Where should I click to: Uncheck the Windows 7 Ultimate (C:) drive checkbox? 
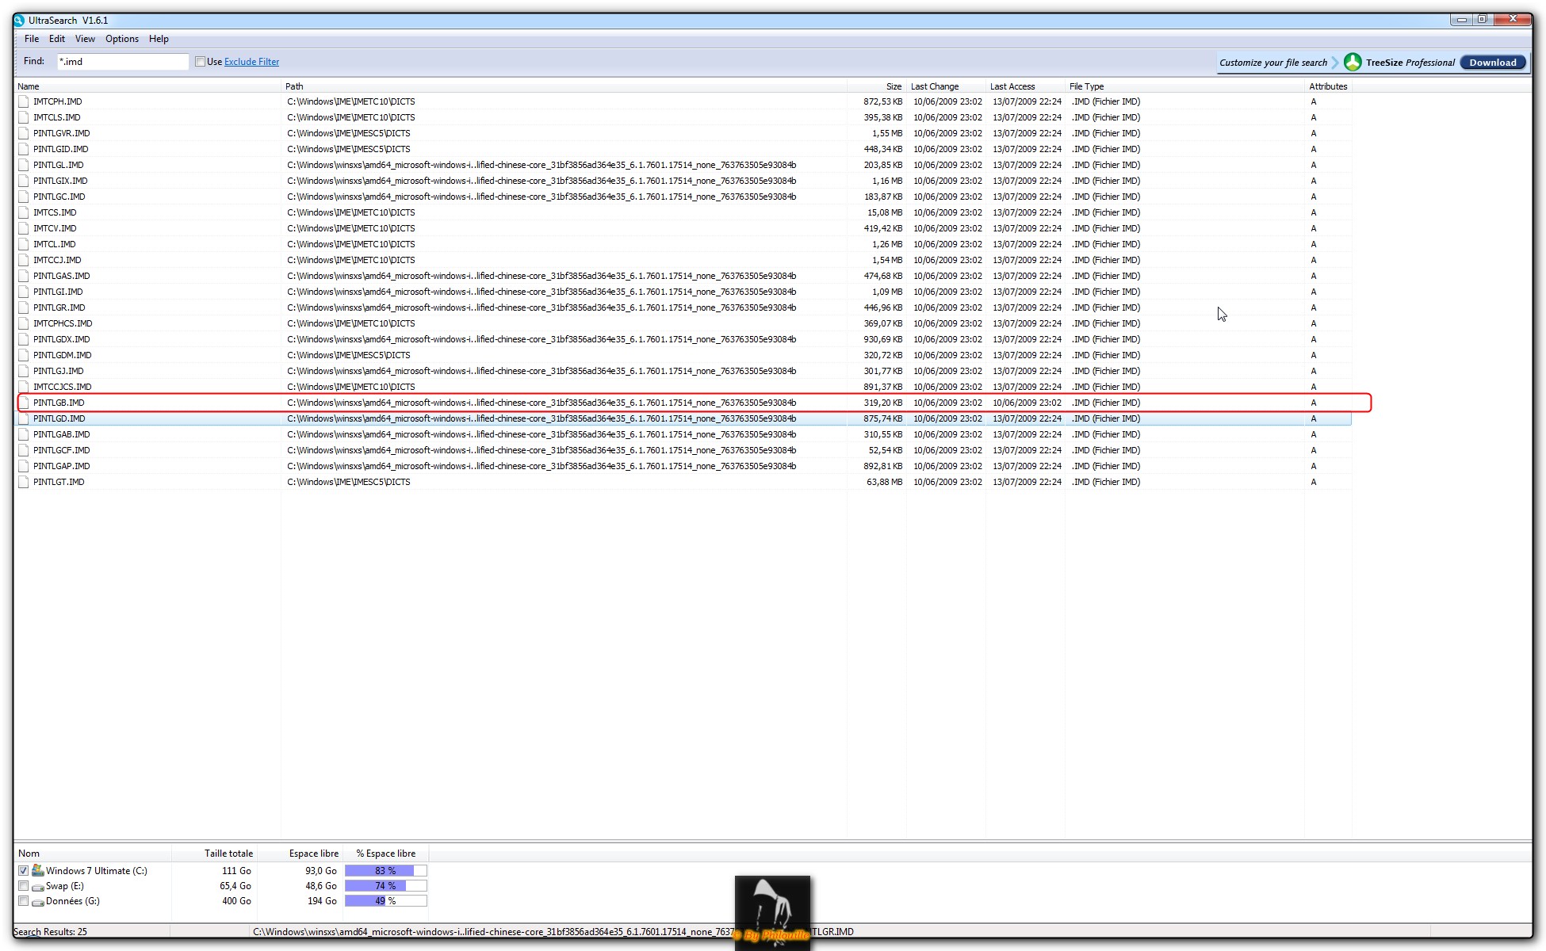[24, 870]
